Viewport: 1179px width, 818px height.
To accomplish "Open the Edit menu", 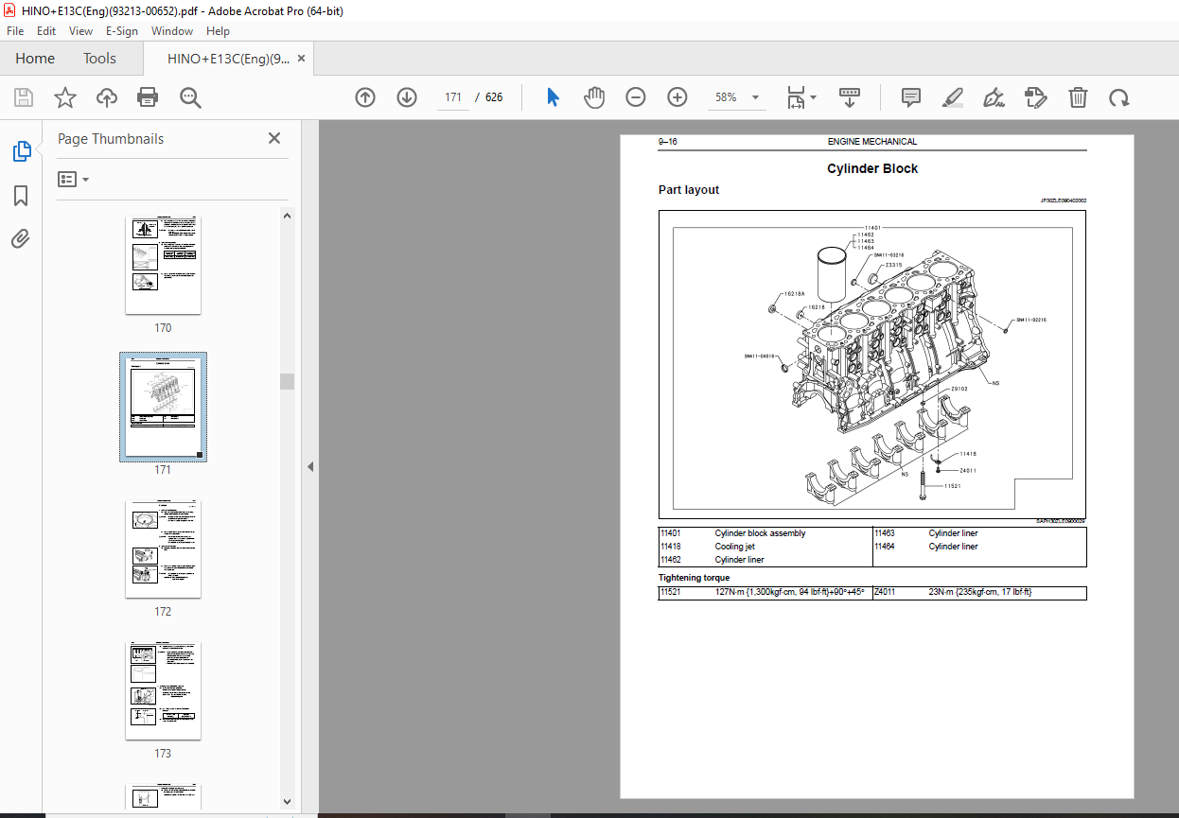I will [x=46, y=31].
